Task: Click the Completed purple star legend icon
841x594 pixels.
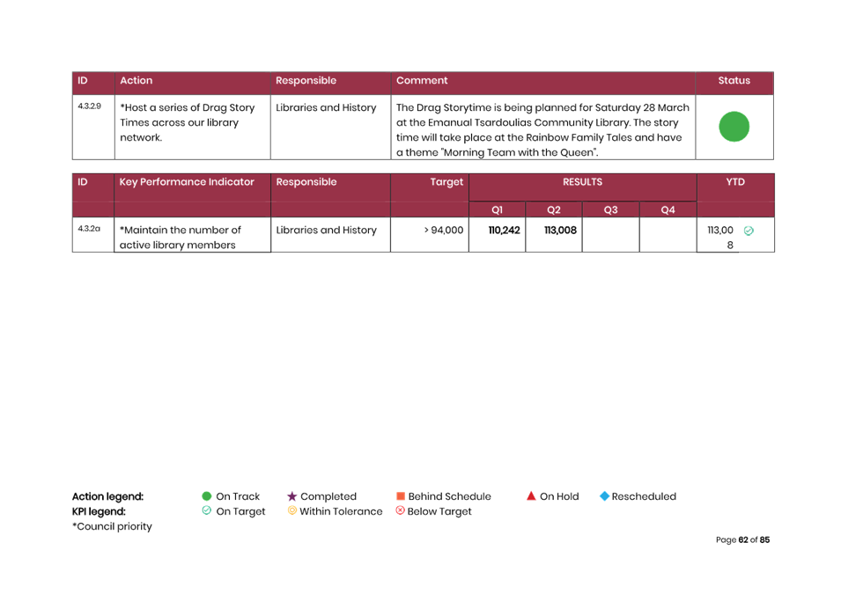Action: pos(291,496)
